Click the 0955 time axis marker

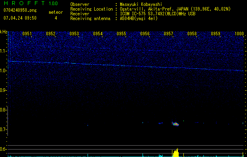121,34
